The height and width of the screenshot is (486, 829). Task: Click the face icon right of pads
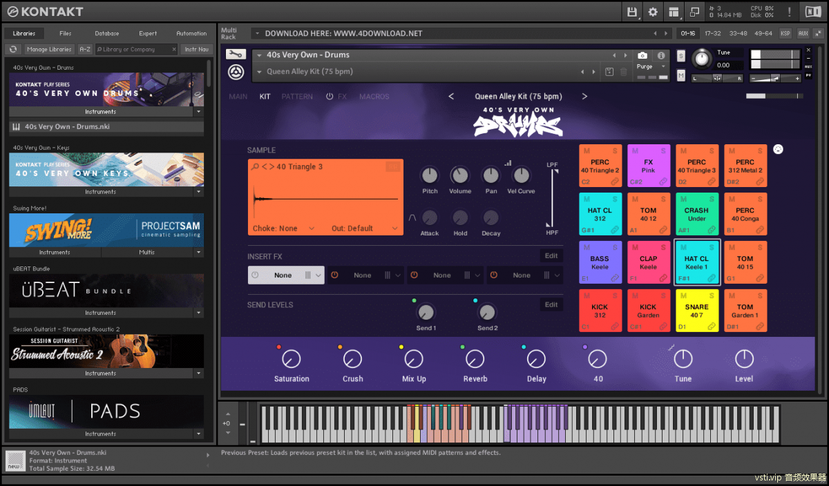(x=778, y=148)
